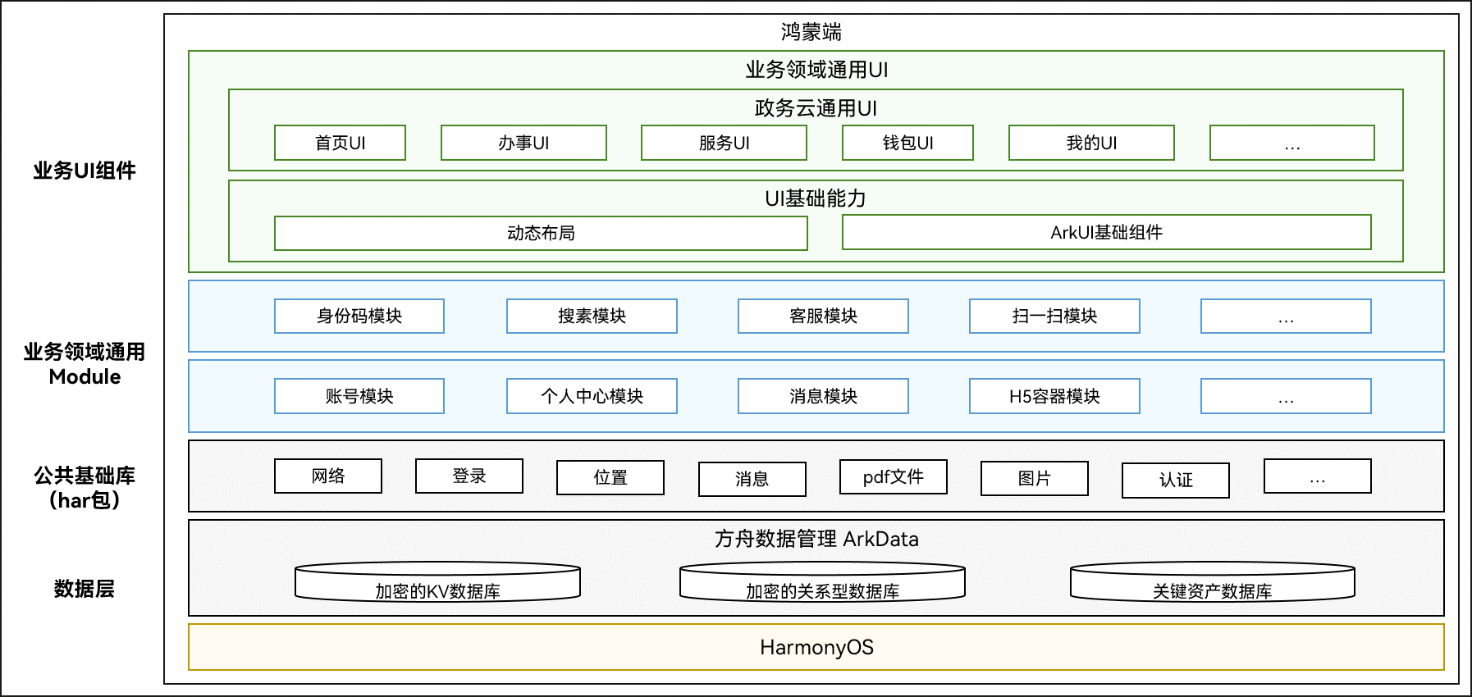Click the 账号模块 box
Viewport: 1472px width, 697px height.
click(x=359, y=396)
